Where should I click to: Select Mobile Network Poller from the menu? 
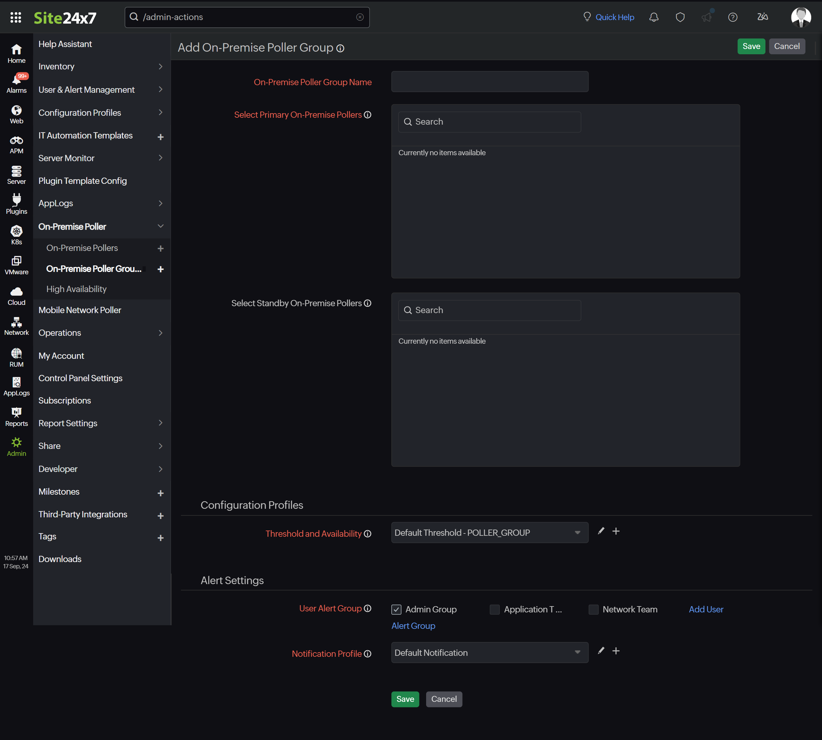tap(80, 310)
